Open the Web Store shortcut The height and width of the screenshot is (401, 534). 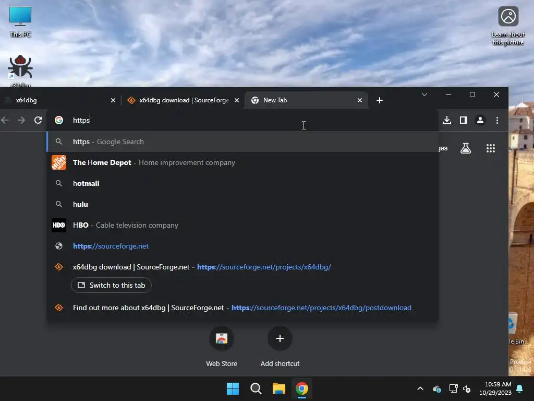pyautogui.click(x=221, y=346)
